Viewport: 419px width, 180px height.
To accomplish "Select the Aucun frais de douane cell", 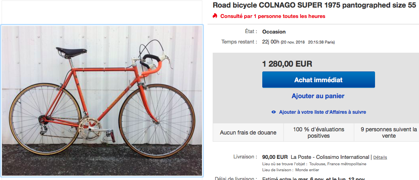I will (x=248, y=132).
